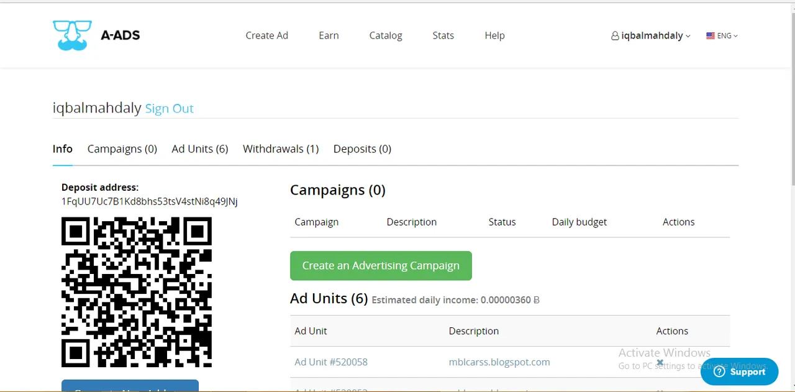
Task: Click the Campaign column header
Action: click(x=317, y=222)
